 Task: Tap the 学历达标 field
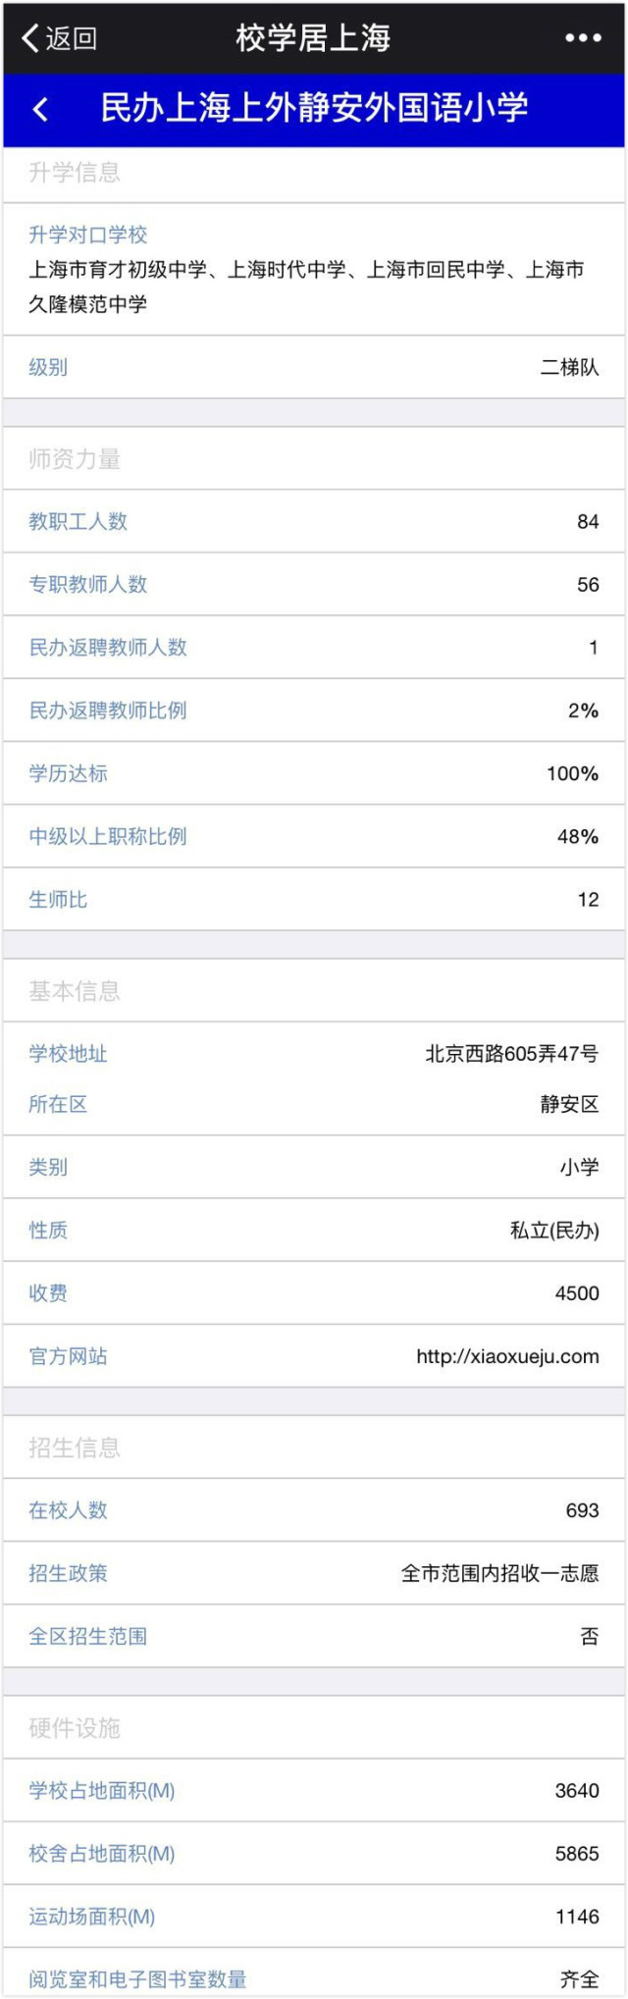pyautogui.click(x=62, y=774)
